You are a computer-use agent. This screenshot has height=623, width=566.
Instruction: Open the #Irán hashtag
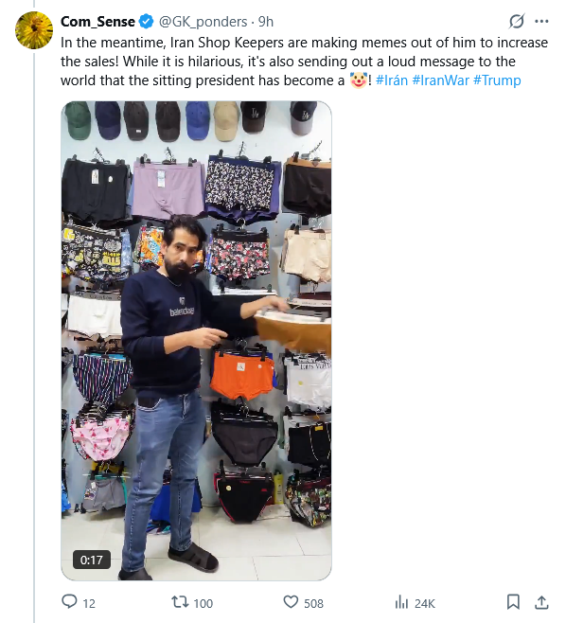tap(392, 80)
